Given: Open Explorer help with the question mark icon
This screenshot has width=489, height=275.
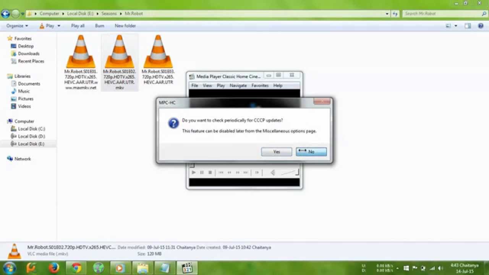Looking at the screenshot, I should [481, 26].
